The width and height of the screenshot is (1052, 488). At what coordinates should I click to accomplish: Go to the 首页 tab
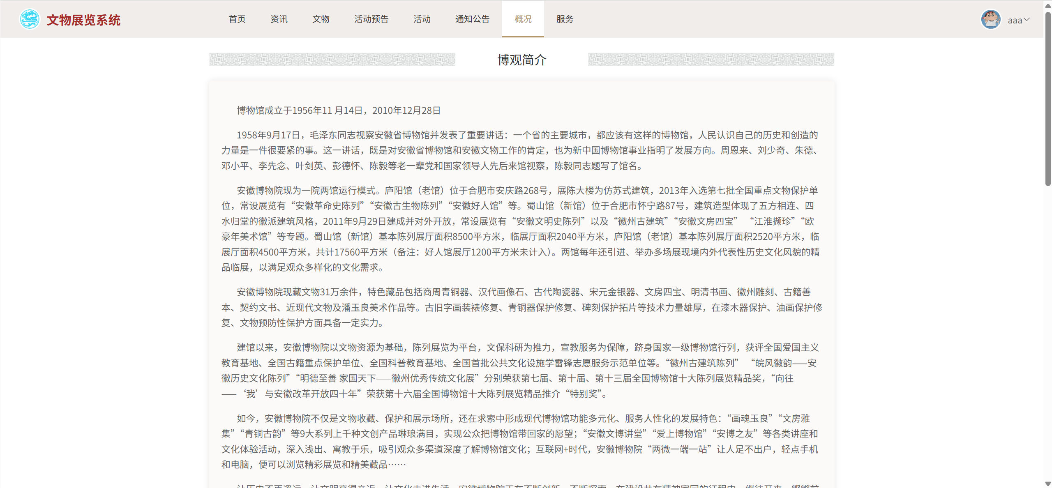point(237,19)
